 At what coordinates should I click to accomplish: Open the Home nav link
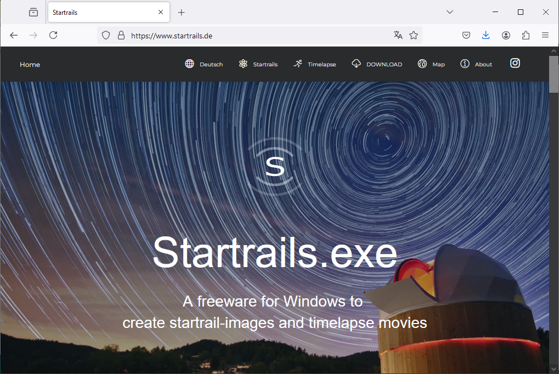pos(30,65)
